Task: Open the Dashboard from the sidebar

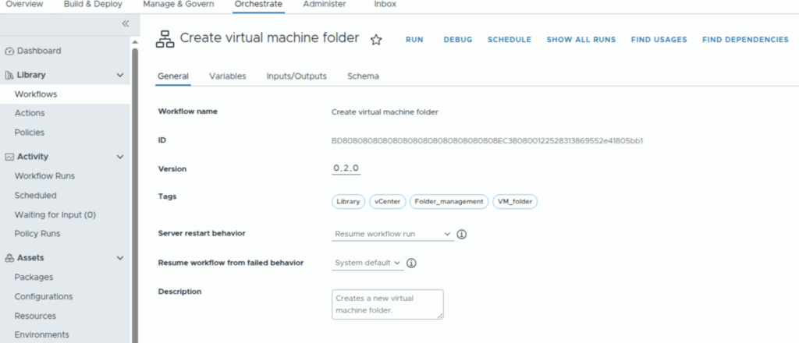Action: point(38,51)
